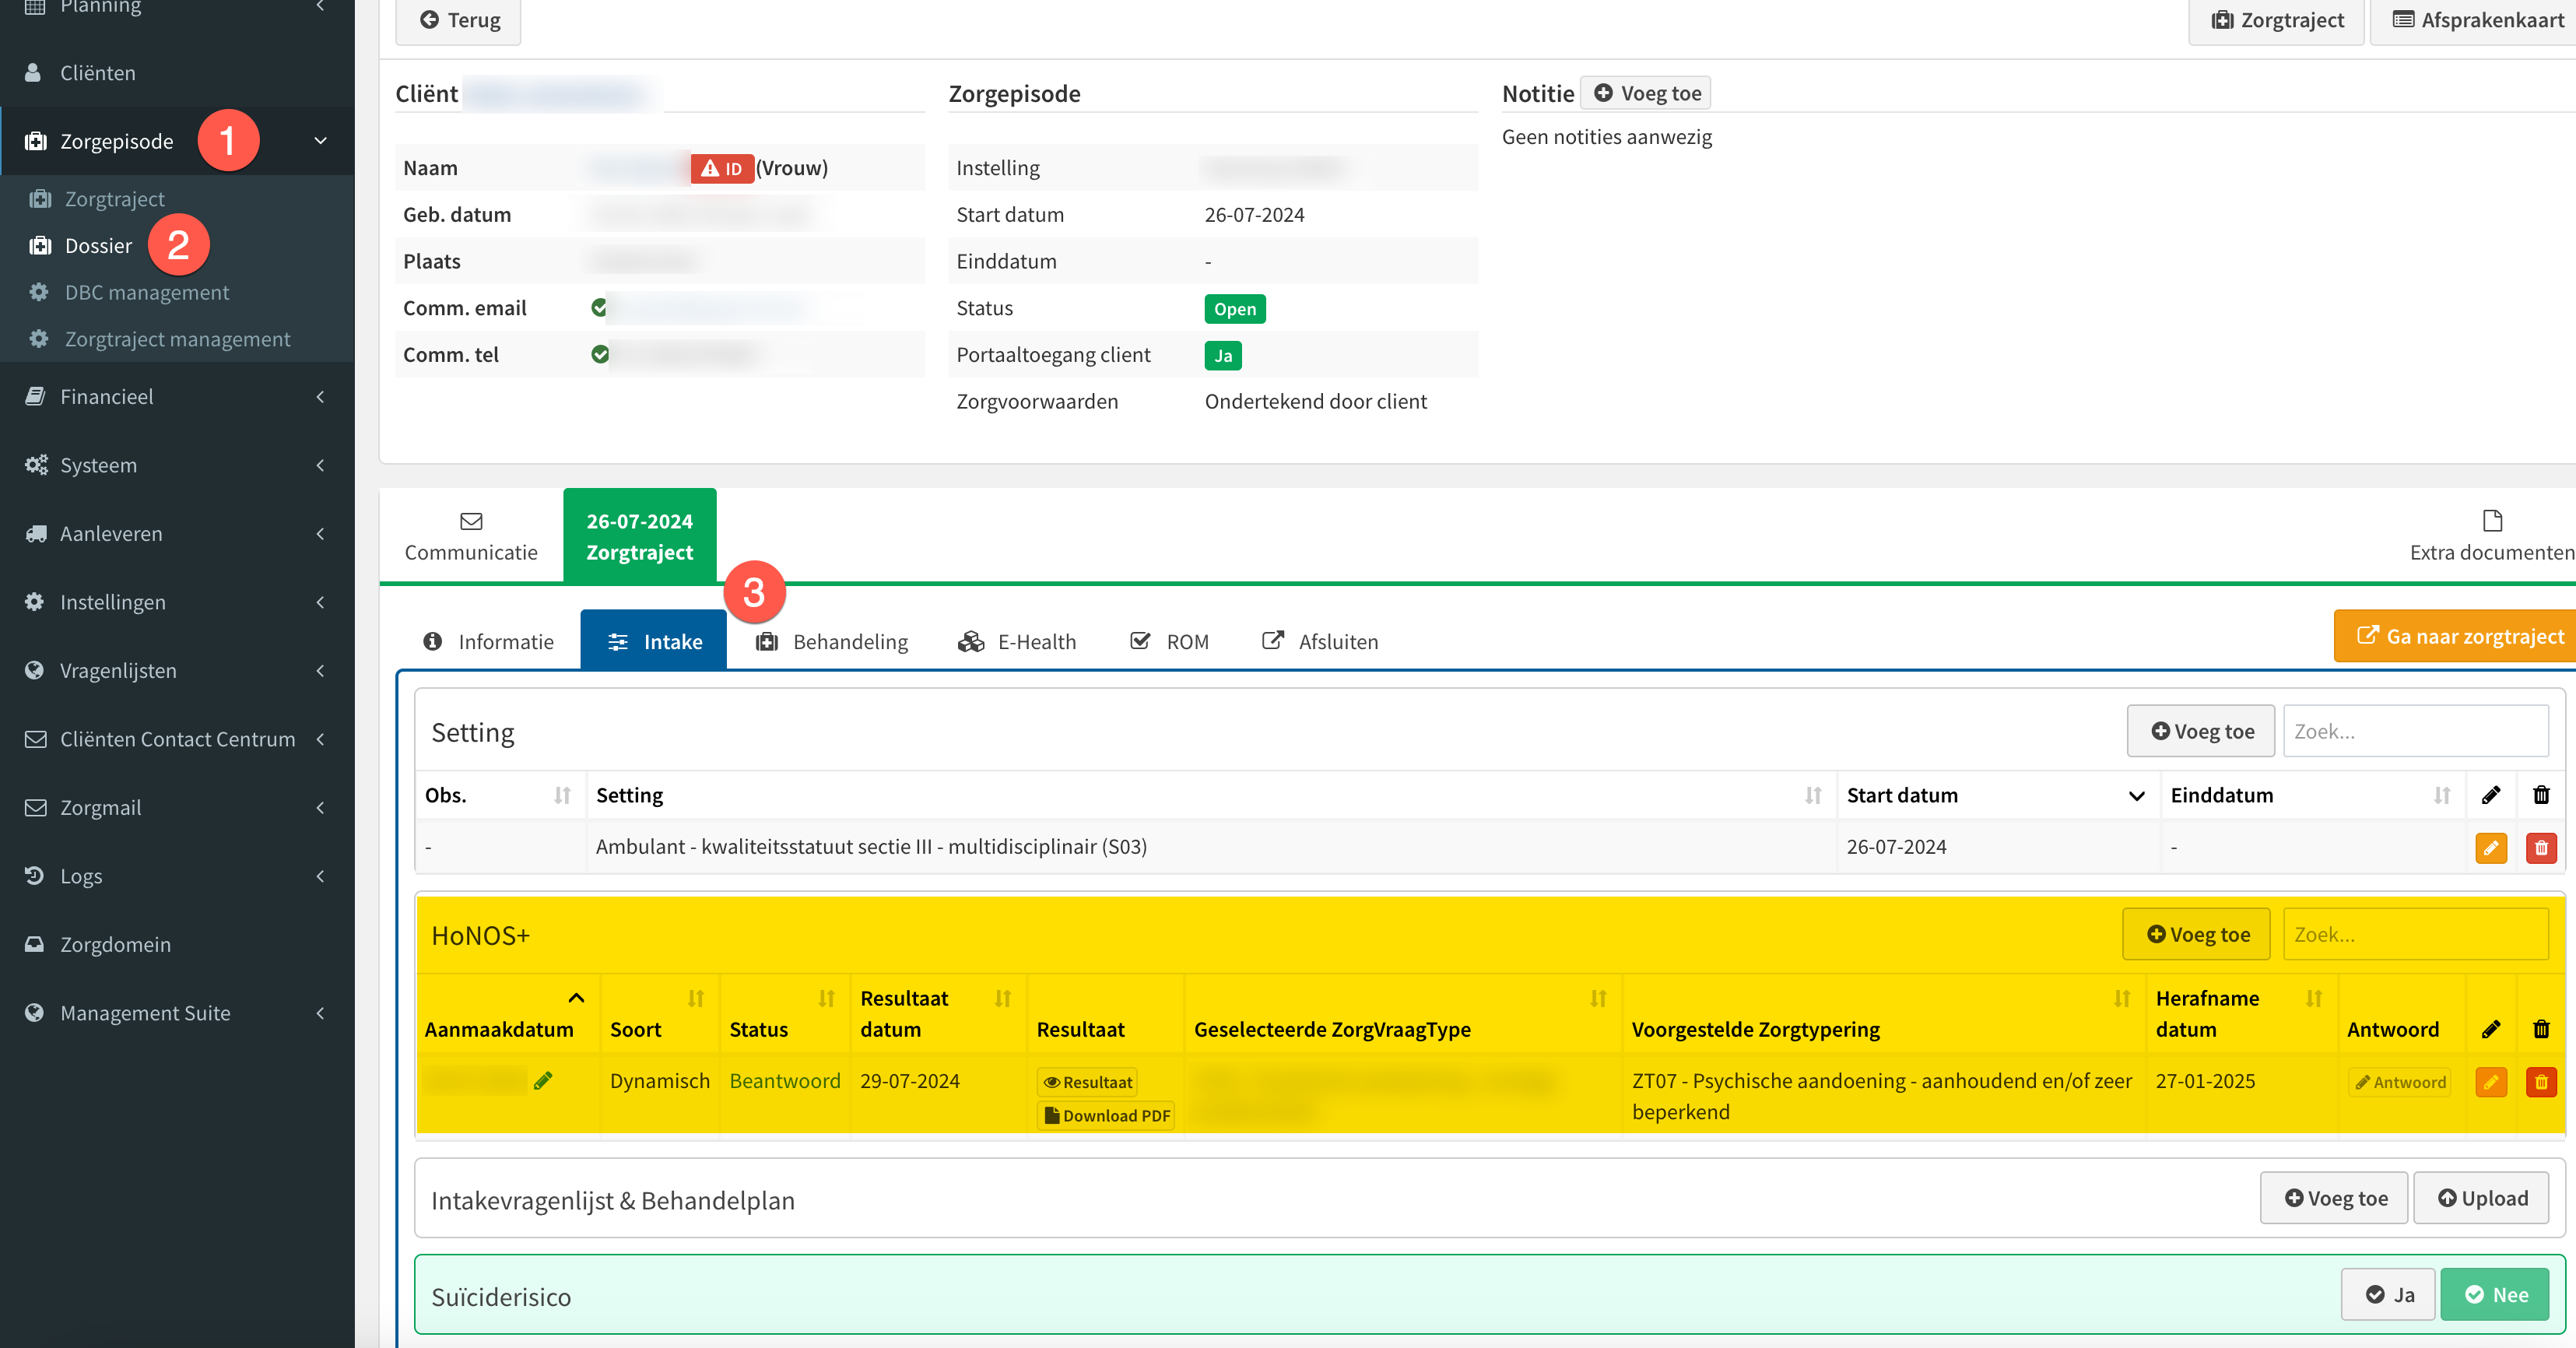
Task: Select the 26-07-2024 Zorgtraject tab
Action: (x=640, y=536)
